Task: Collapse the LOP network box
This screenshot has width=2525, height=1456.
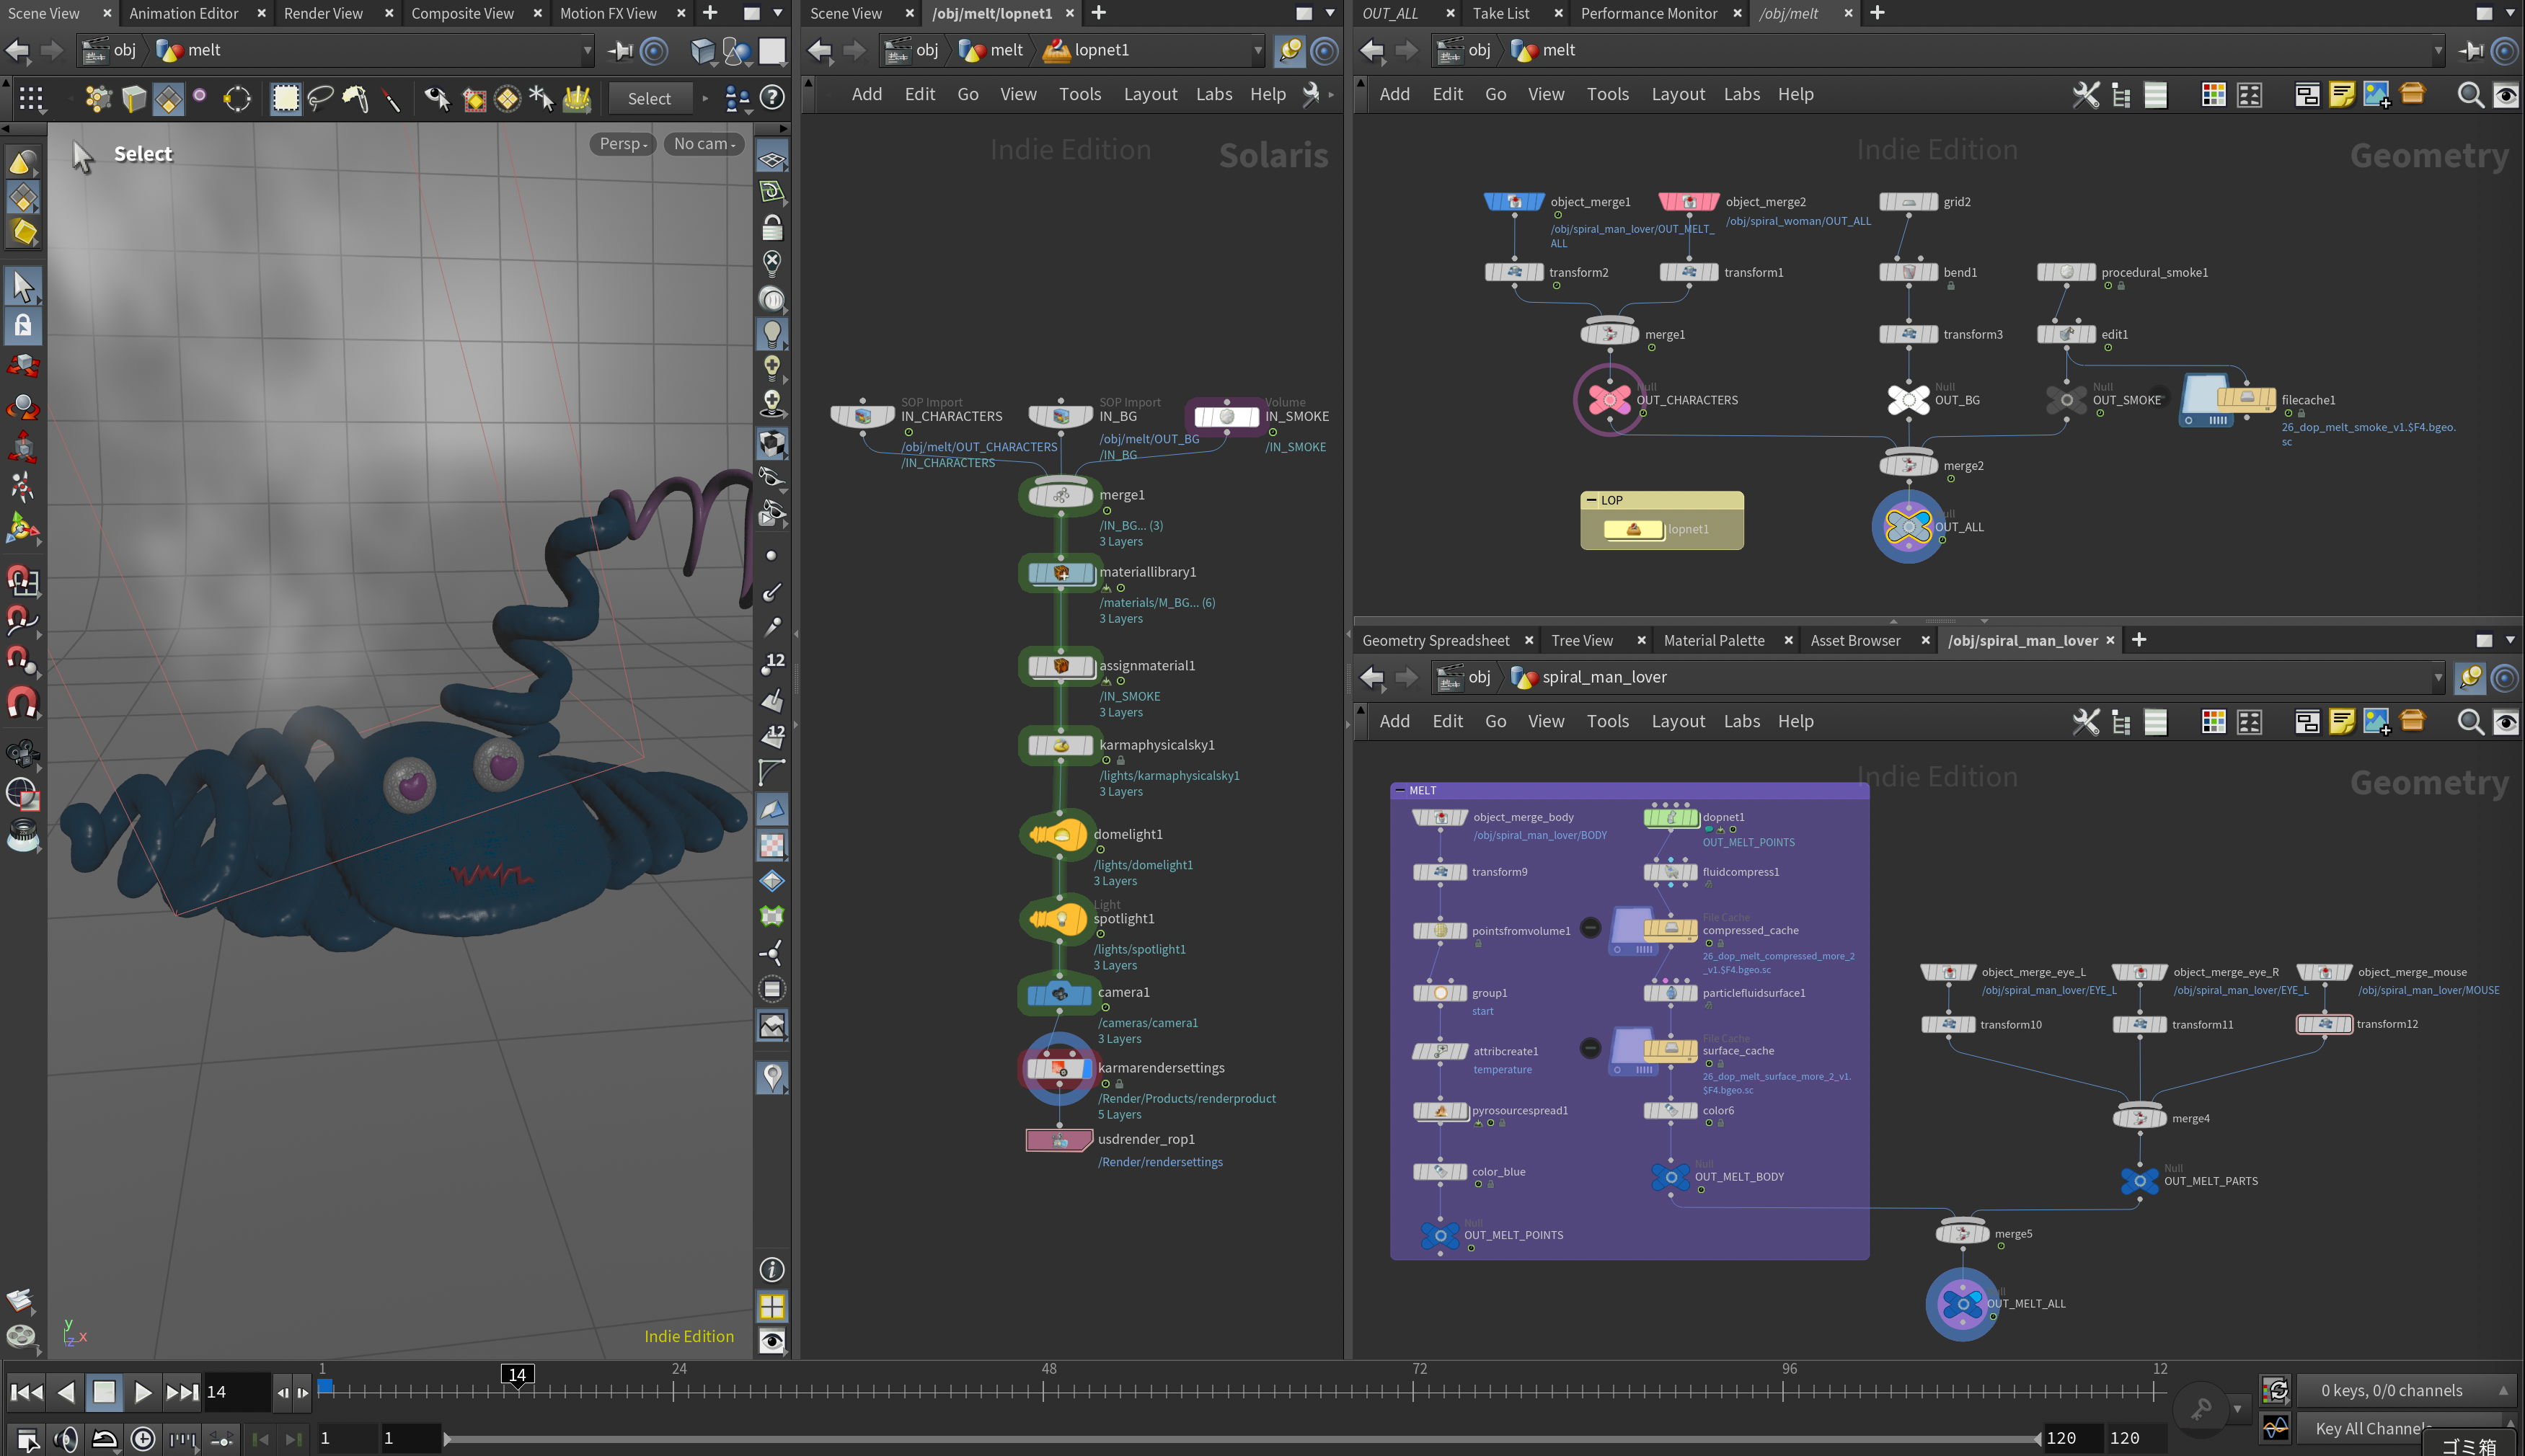Action: tap(1591, 500)
